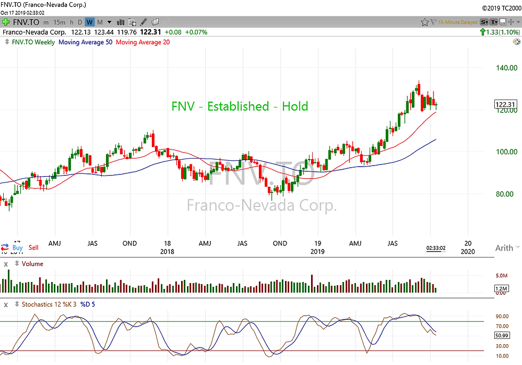Click the 80.00 price axis label
Screen dimensions: 522x365
504,194
